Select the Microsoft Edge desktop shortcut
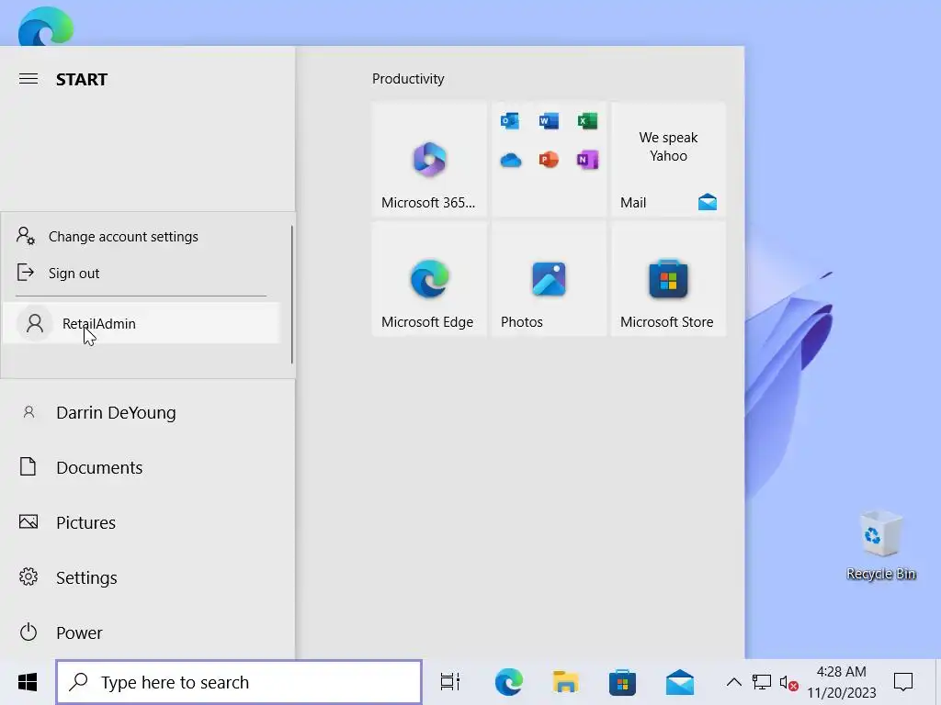The height and width of the screenshot is (705, 941). tap(46, 27)
